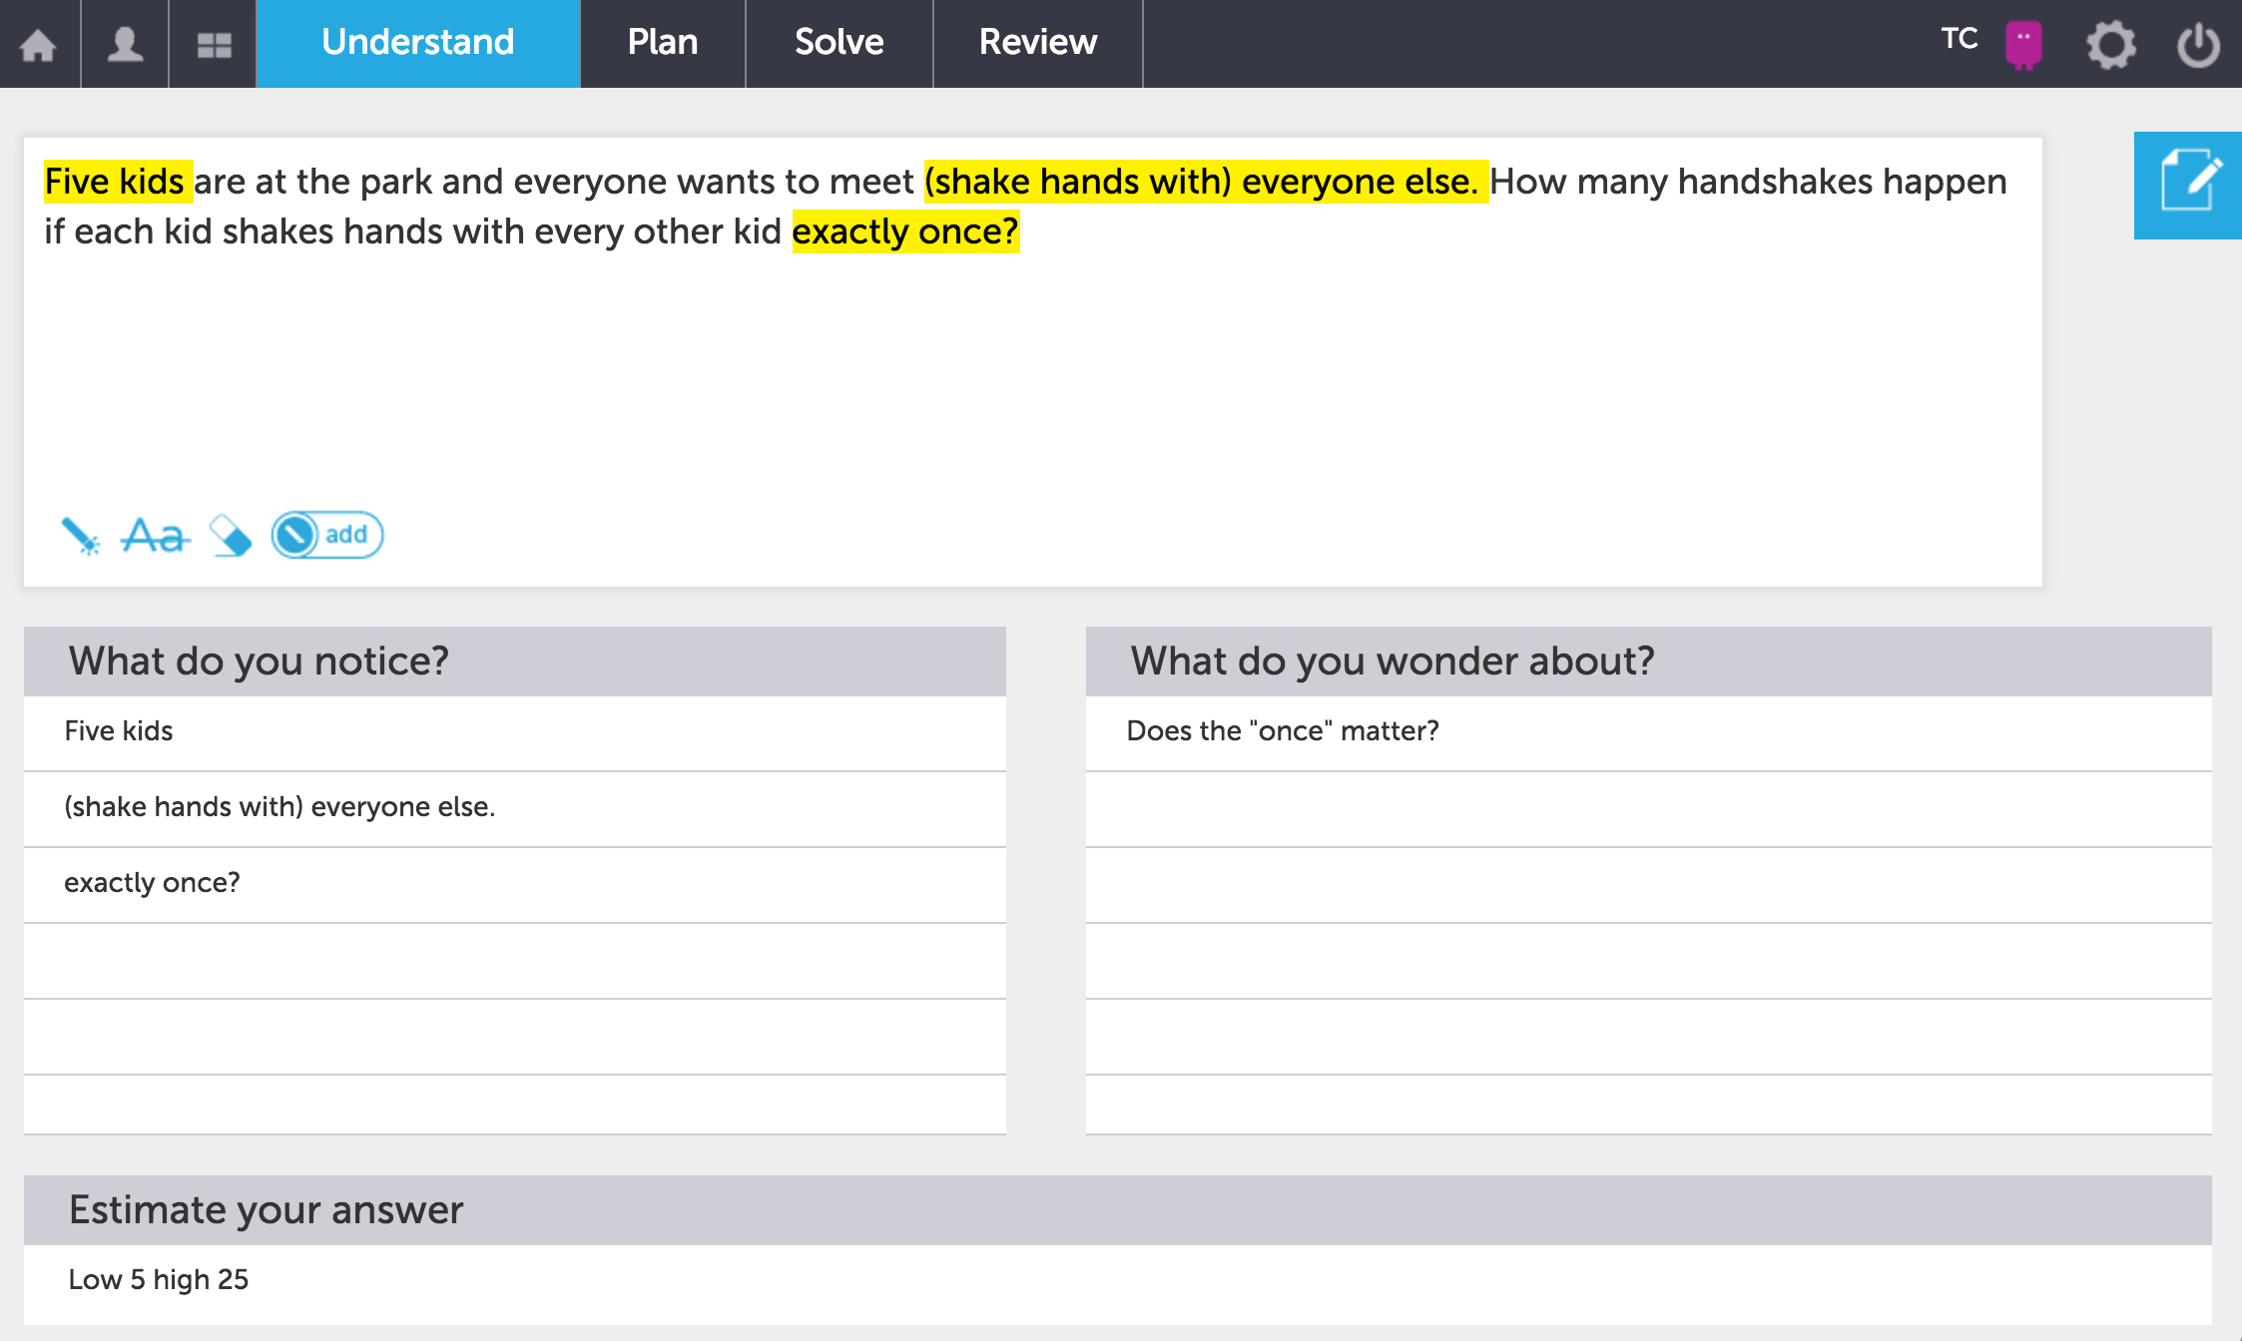The image size is (2242, 1341).
Task: Click 'Estimate your answer' heading
Action: 266,1210
